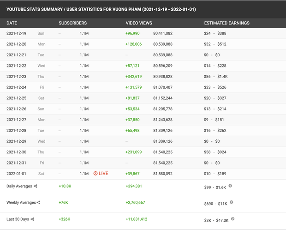Click the Weekly Averages label
The width and height of the screenshot is (286, 230).
(21, 202)
